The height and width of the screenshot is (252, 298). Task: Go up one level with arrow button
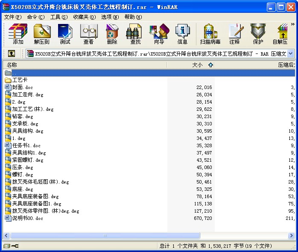pyautogui.click(x=12, y=53)
